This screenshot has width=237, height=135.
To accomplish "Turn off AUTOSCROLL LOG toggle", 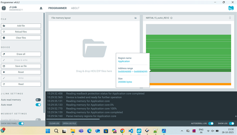I will [x=211, y=124].
